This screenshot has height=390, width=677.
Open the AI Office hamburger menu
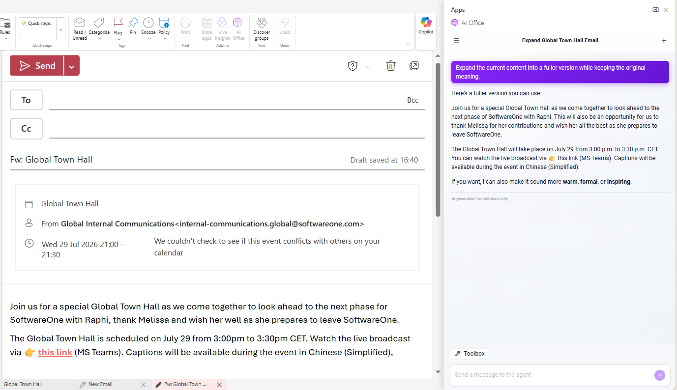456,40
